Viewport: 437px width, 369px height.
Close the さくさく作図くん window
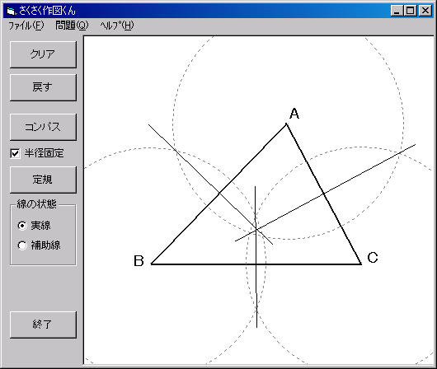coord(425,11)
